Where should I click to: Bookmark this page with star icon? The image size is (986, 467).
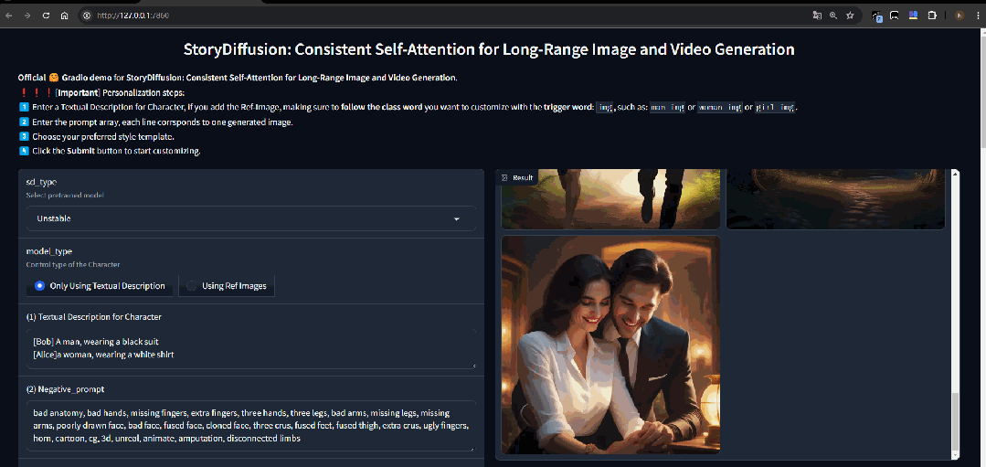click(x=850, y=16)
